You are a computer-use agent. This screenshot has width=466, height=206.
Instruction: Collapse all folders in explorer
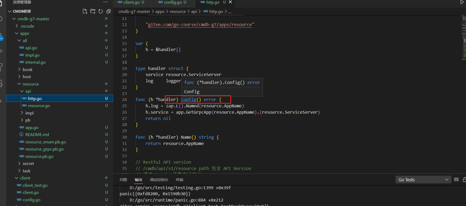coord(108,11)
